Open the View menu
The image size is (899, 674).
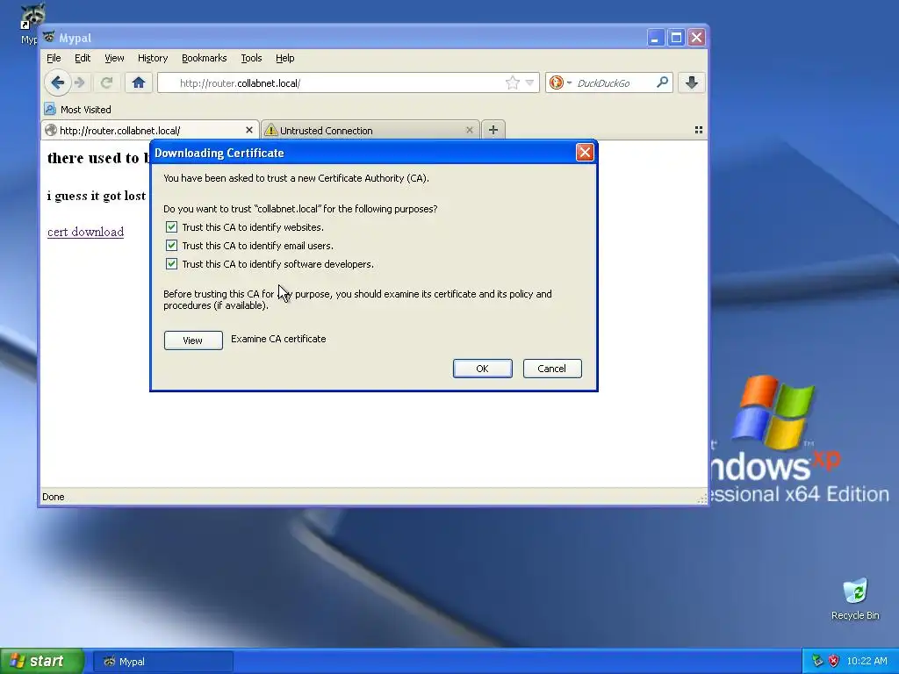(114, 58)
